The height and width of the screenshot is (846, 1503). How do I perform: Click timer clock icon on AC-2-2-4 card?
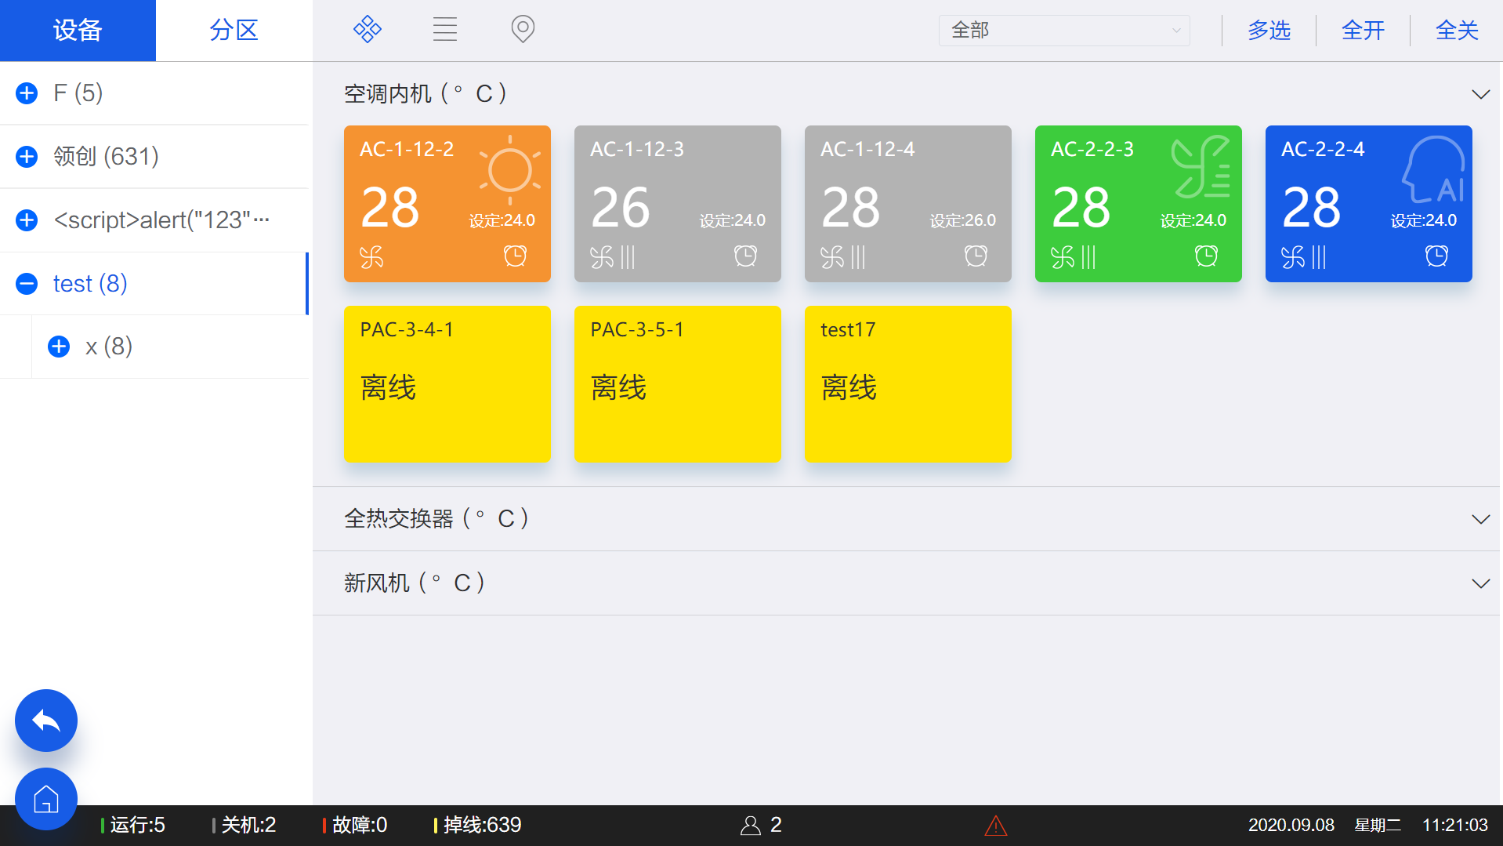tap(1436, 256)
